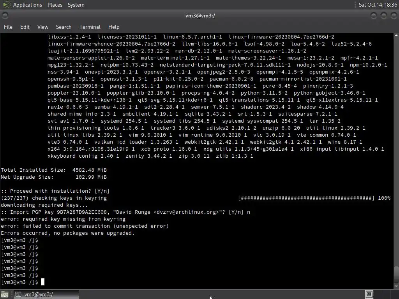Image resolution: width=399 pixels, height=299 pixels.
Task: Open the Places panel menu
Action: coord(55,5)
